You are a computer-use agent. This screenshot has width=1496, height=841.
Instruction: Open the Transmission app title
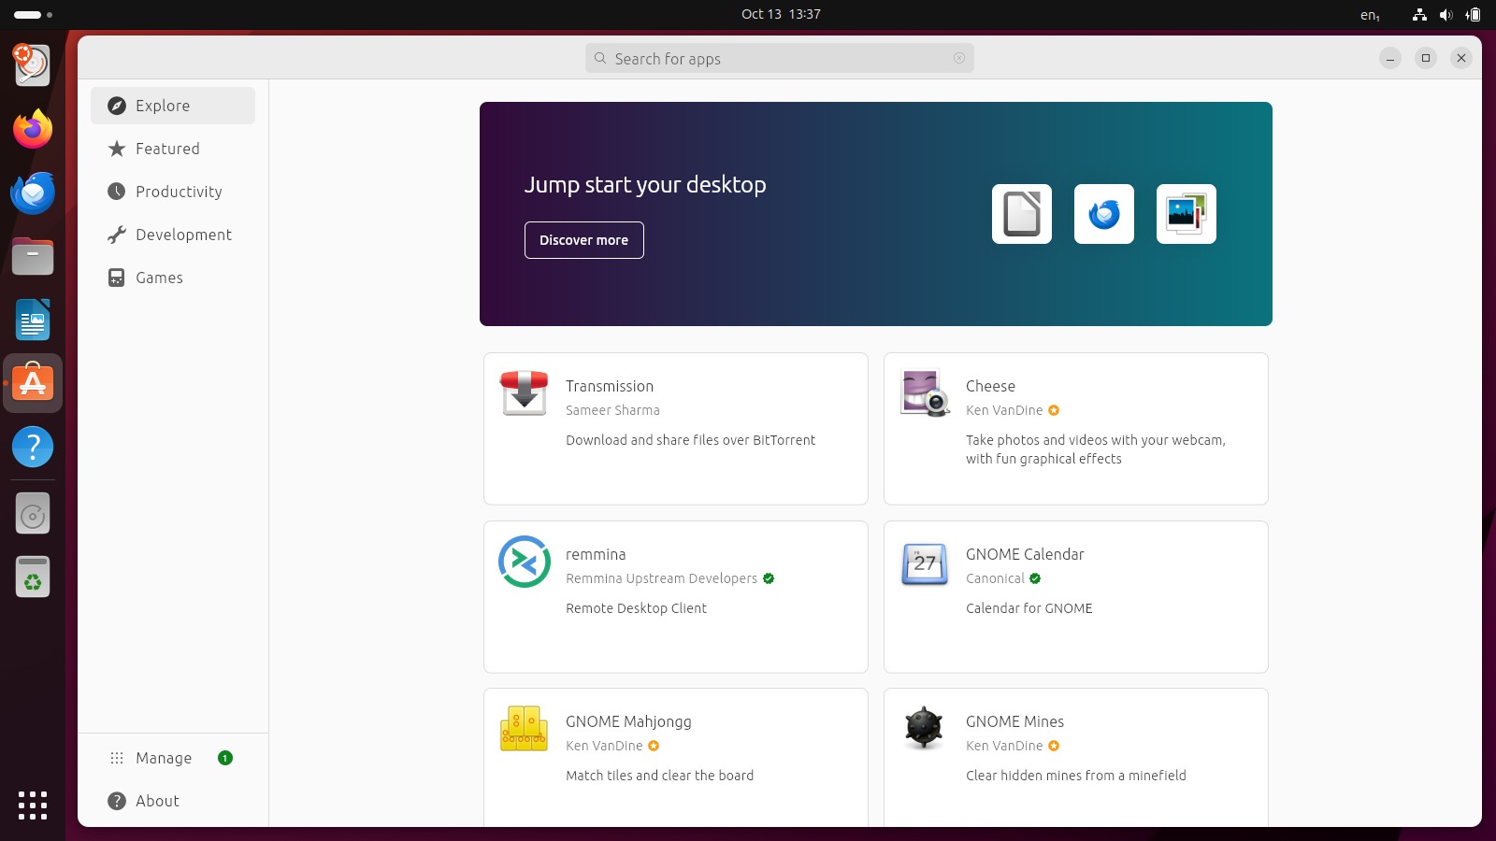[610, 386]
